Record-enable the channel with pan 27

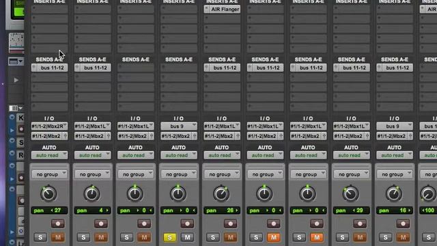click(57, 223)
